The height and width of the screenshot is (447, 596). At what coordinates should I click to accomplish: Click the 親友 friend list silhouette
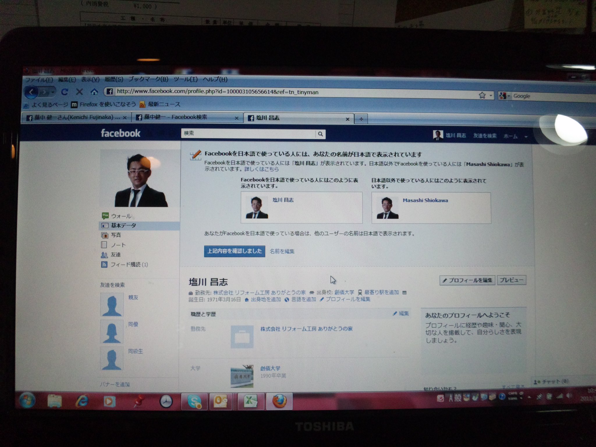click(112, 305)
